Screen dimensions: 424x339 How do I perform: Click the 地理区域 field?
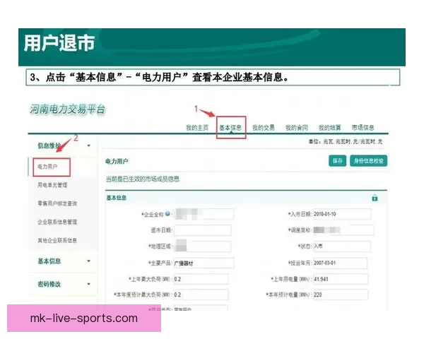[x=203, y=246]
